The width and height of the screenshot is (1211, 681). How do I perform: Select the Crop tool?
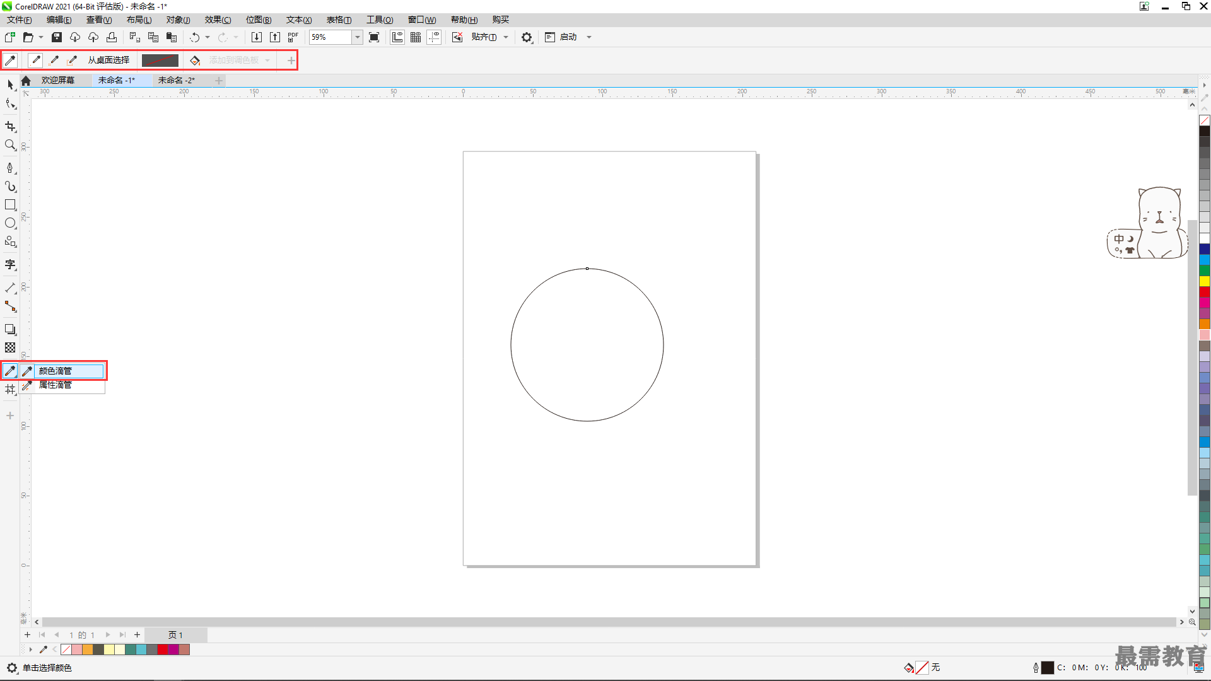[10, 127]
